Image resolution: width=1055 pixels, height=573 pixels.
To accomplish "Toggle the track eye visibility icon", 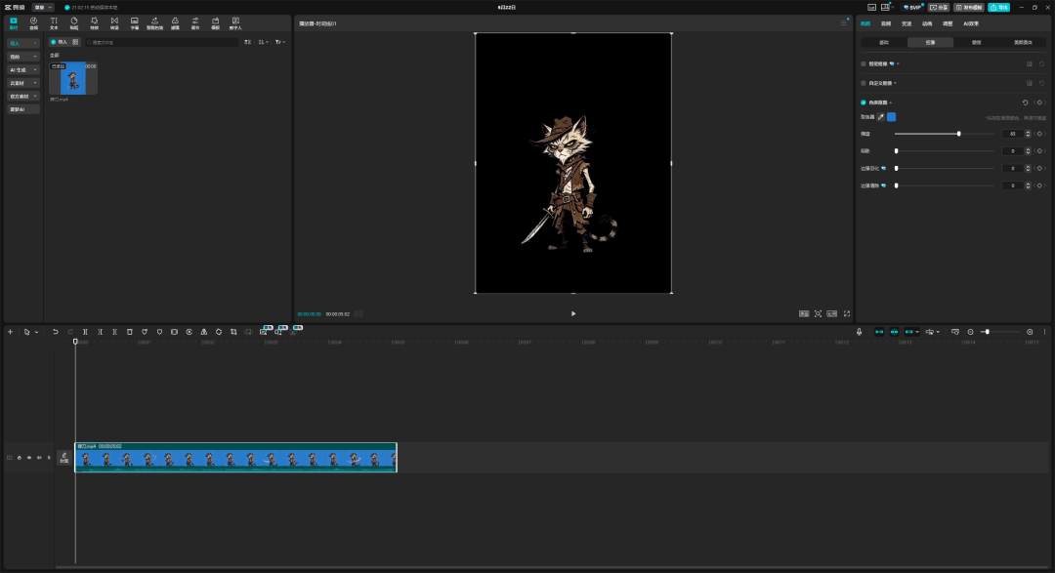I will [x=29, y=457].
